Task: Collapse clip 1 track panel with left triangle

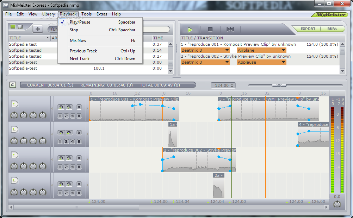Action: (x=52, y=109)
